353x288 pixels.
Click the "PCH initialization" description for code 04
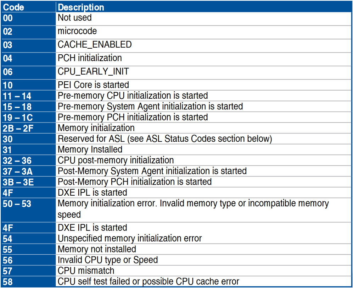tap(90, 58)
